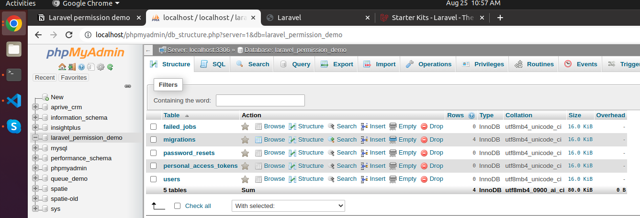Go to the Operations tab

(x=428, y=64)
